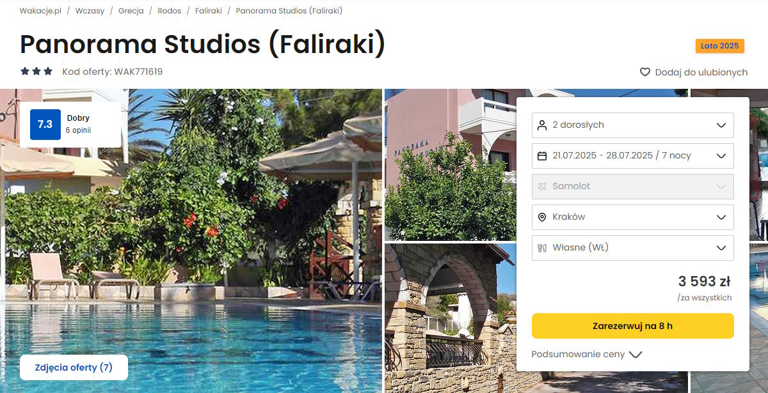Click the three-star hotel rating icons
768x393 pixels.
tap(36, 72)
